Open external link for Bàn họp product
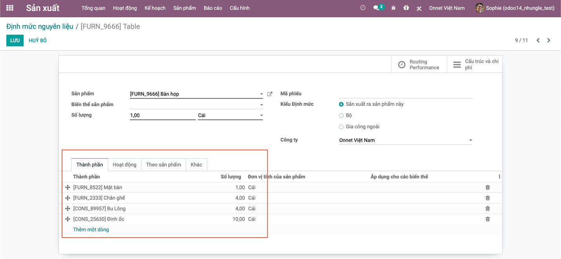The width and height of the screenshot is (561, 259). 270,94
